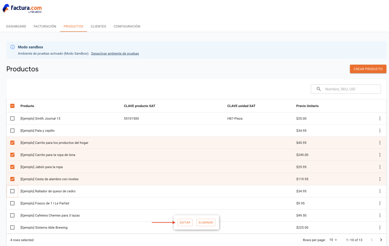Open row actions for Rallador de queso de cedro
This screenshot has height=246, width=389.
click(380, 191)
